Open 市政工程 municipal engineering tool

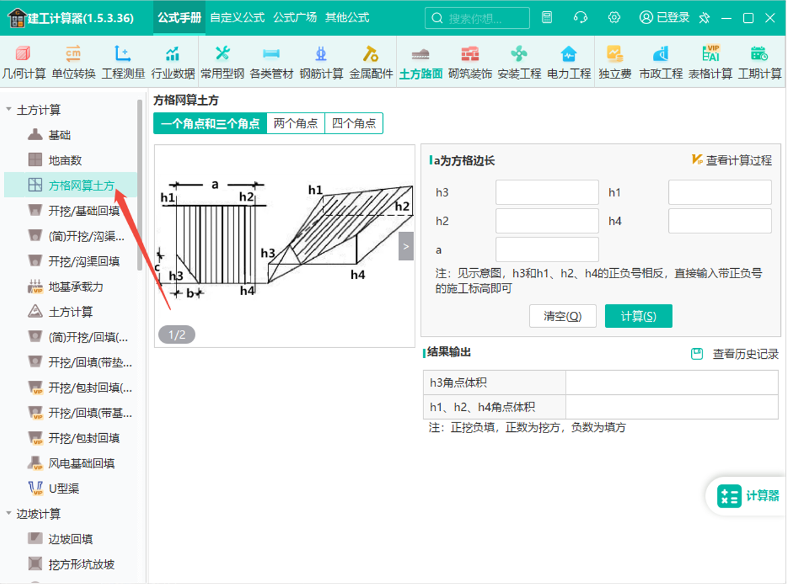[660, 62]
